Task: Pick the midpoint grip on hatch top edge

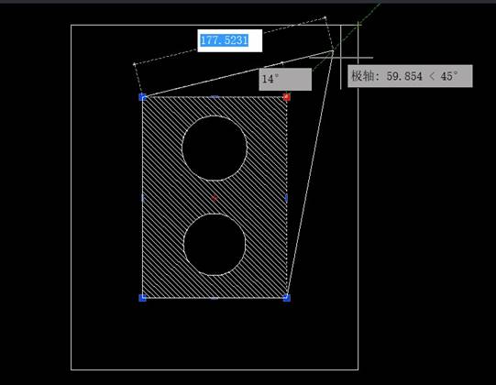Action: point(215,97)
